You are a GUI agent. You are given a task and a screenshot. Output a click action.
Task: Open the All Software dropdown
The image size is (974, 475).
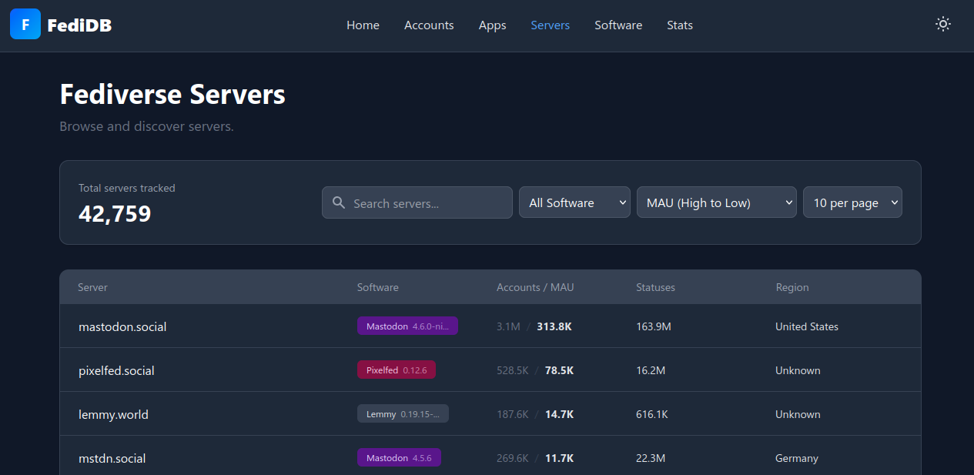[574, 202]
